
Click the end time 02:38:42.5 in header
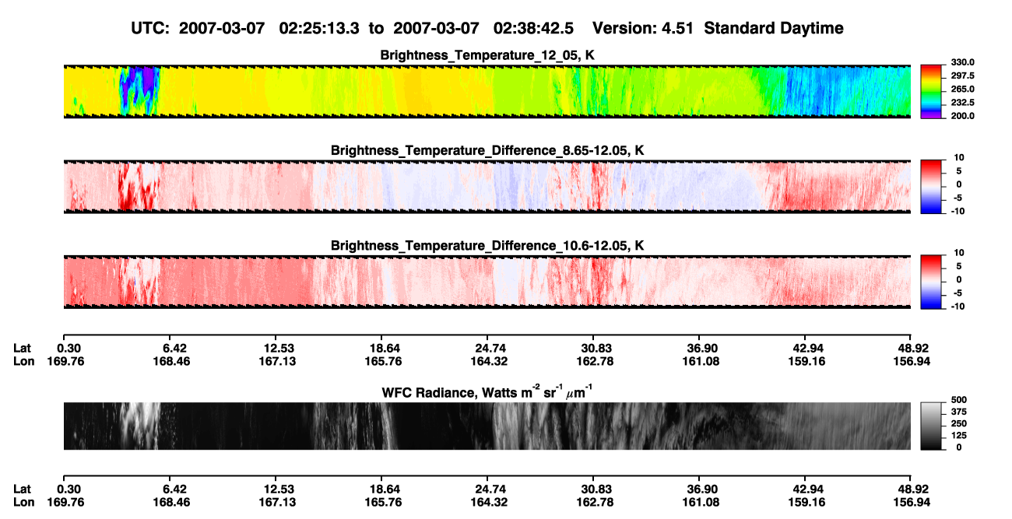click(x=533, y=29)
